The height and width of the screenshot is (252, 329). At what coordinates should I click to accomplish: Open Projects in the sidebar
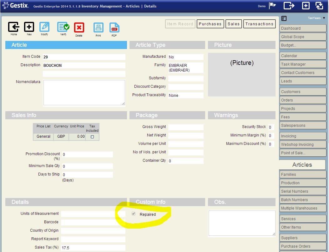coord(303,108)
